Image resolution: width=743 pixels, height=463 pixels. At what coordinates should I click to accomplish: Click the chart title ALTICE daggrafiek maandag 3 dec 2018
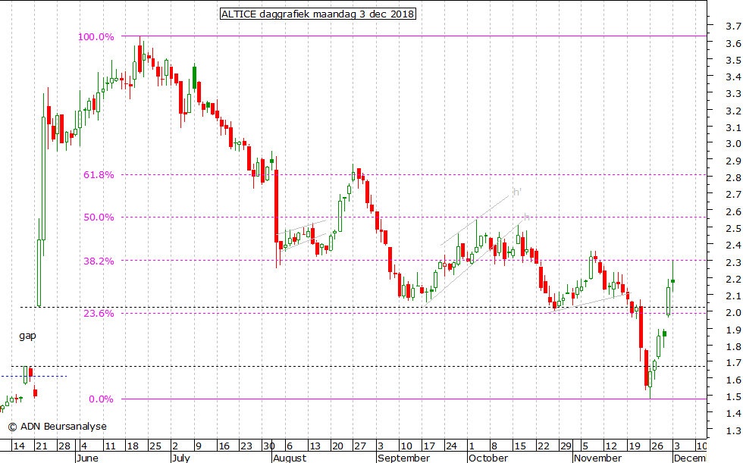pyautogui.click(x=318, y=14)
